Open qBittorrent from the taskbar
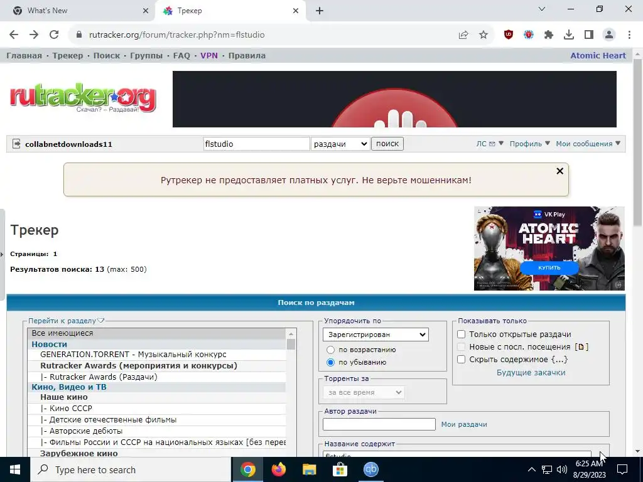This screenshot has height=482, width=643. coord(370,469)
